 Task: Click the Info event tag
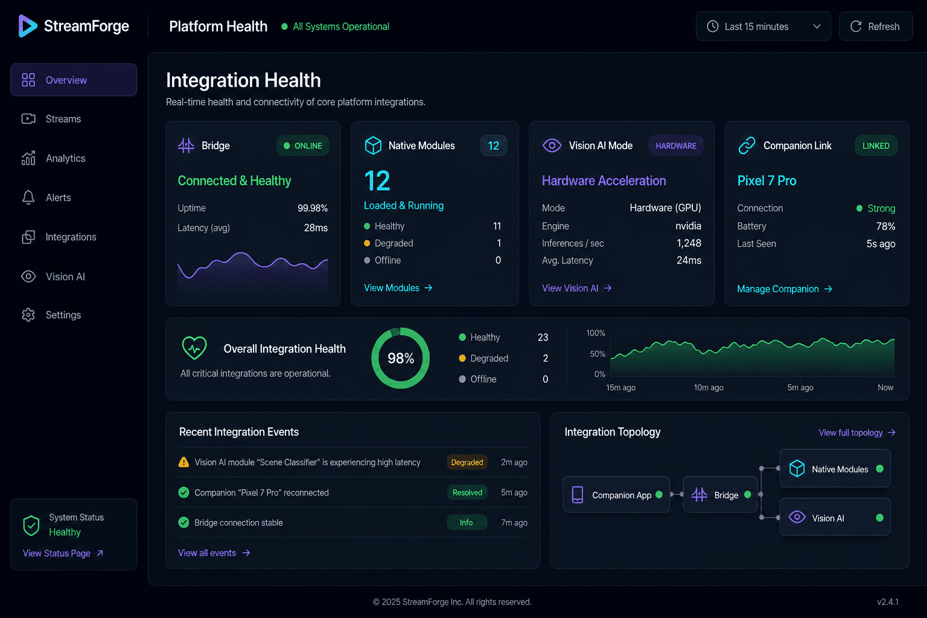coord(467,523)
